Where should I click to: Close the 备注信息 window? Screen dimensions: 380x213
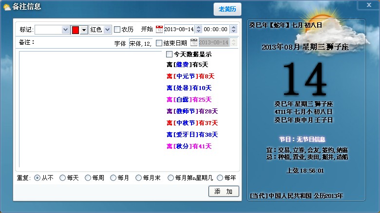coord(368,5)
